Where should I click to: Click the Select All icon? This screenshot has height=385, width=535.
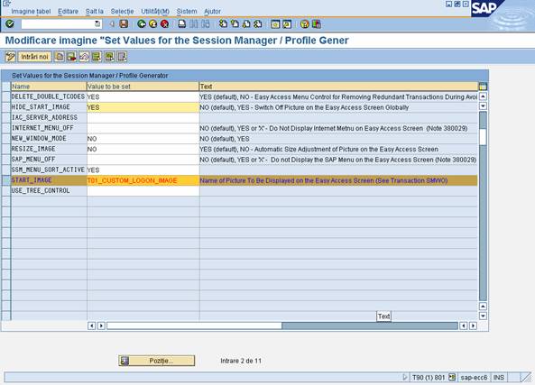click(x=97, y=57)
